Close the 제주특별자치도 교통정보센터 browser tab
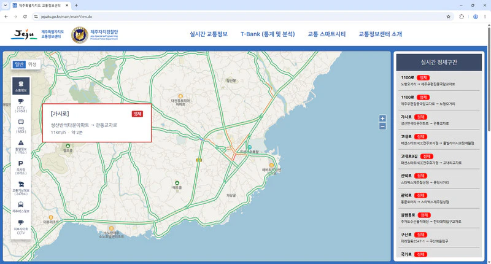 coord(67,6)
